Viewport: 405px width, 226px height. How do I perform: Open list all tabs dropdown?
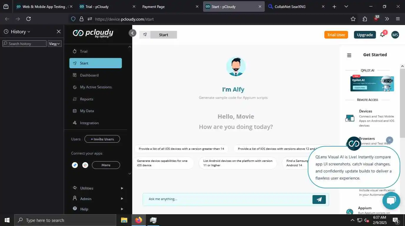click(346, 6)
